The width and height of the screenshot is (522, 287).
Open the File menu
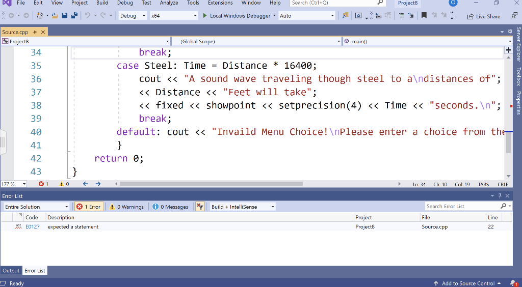[x=20, y=3]
